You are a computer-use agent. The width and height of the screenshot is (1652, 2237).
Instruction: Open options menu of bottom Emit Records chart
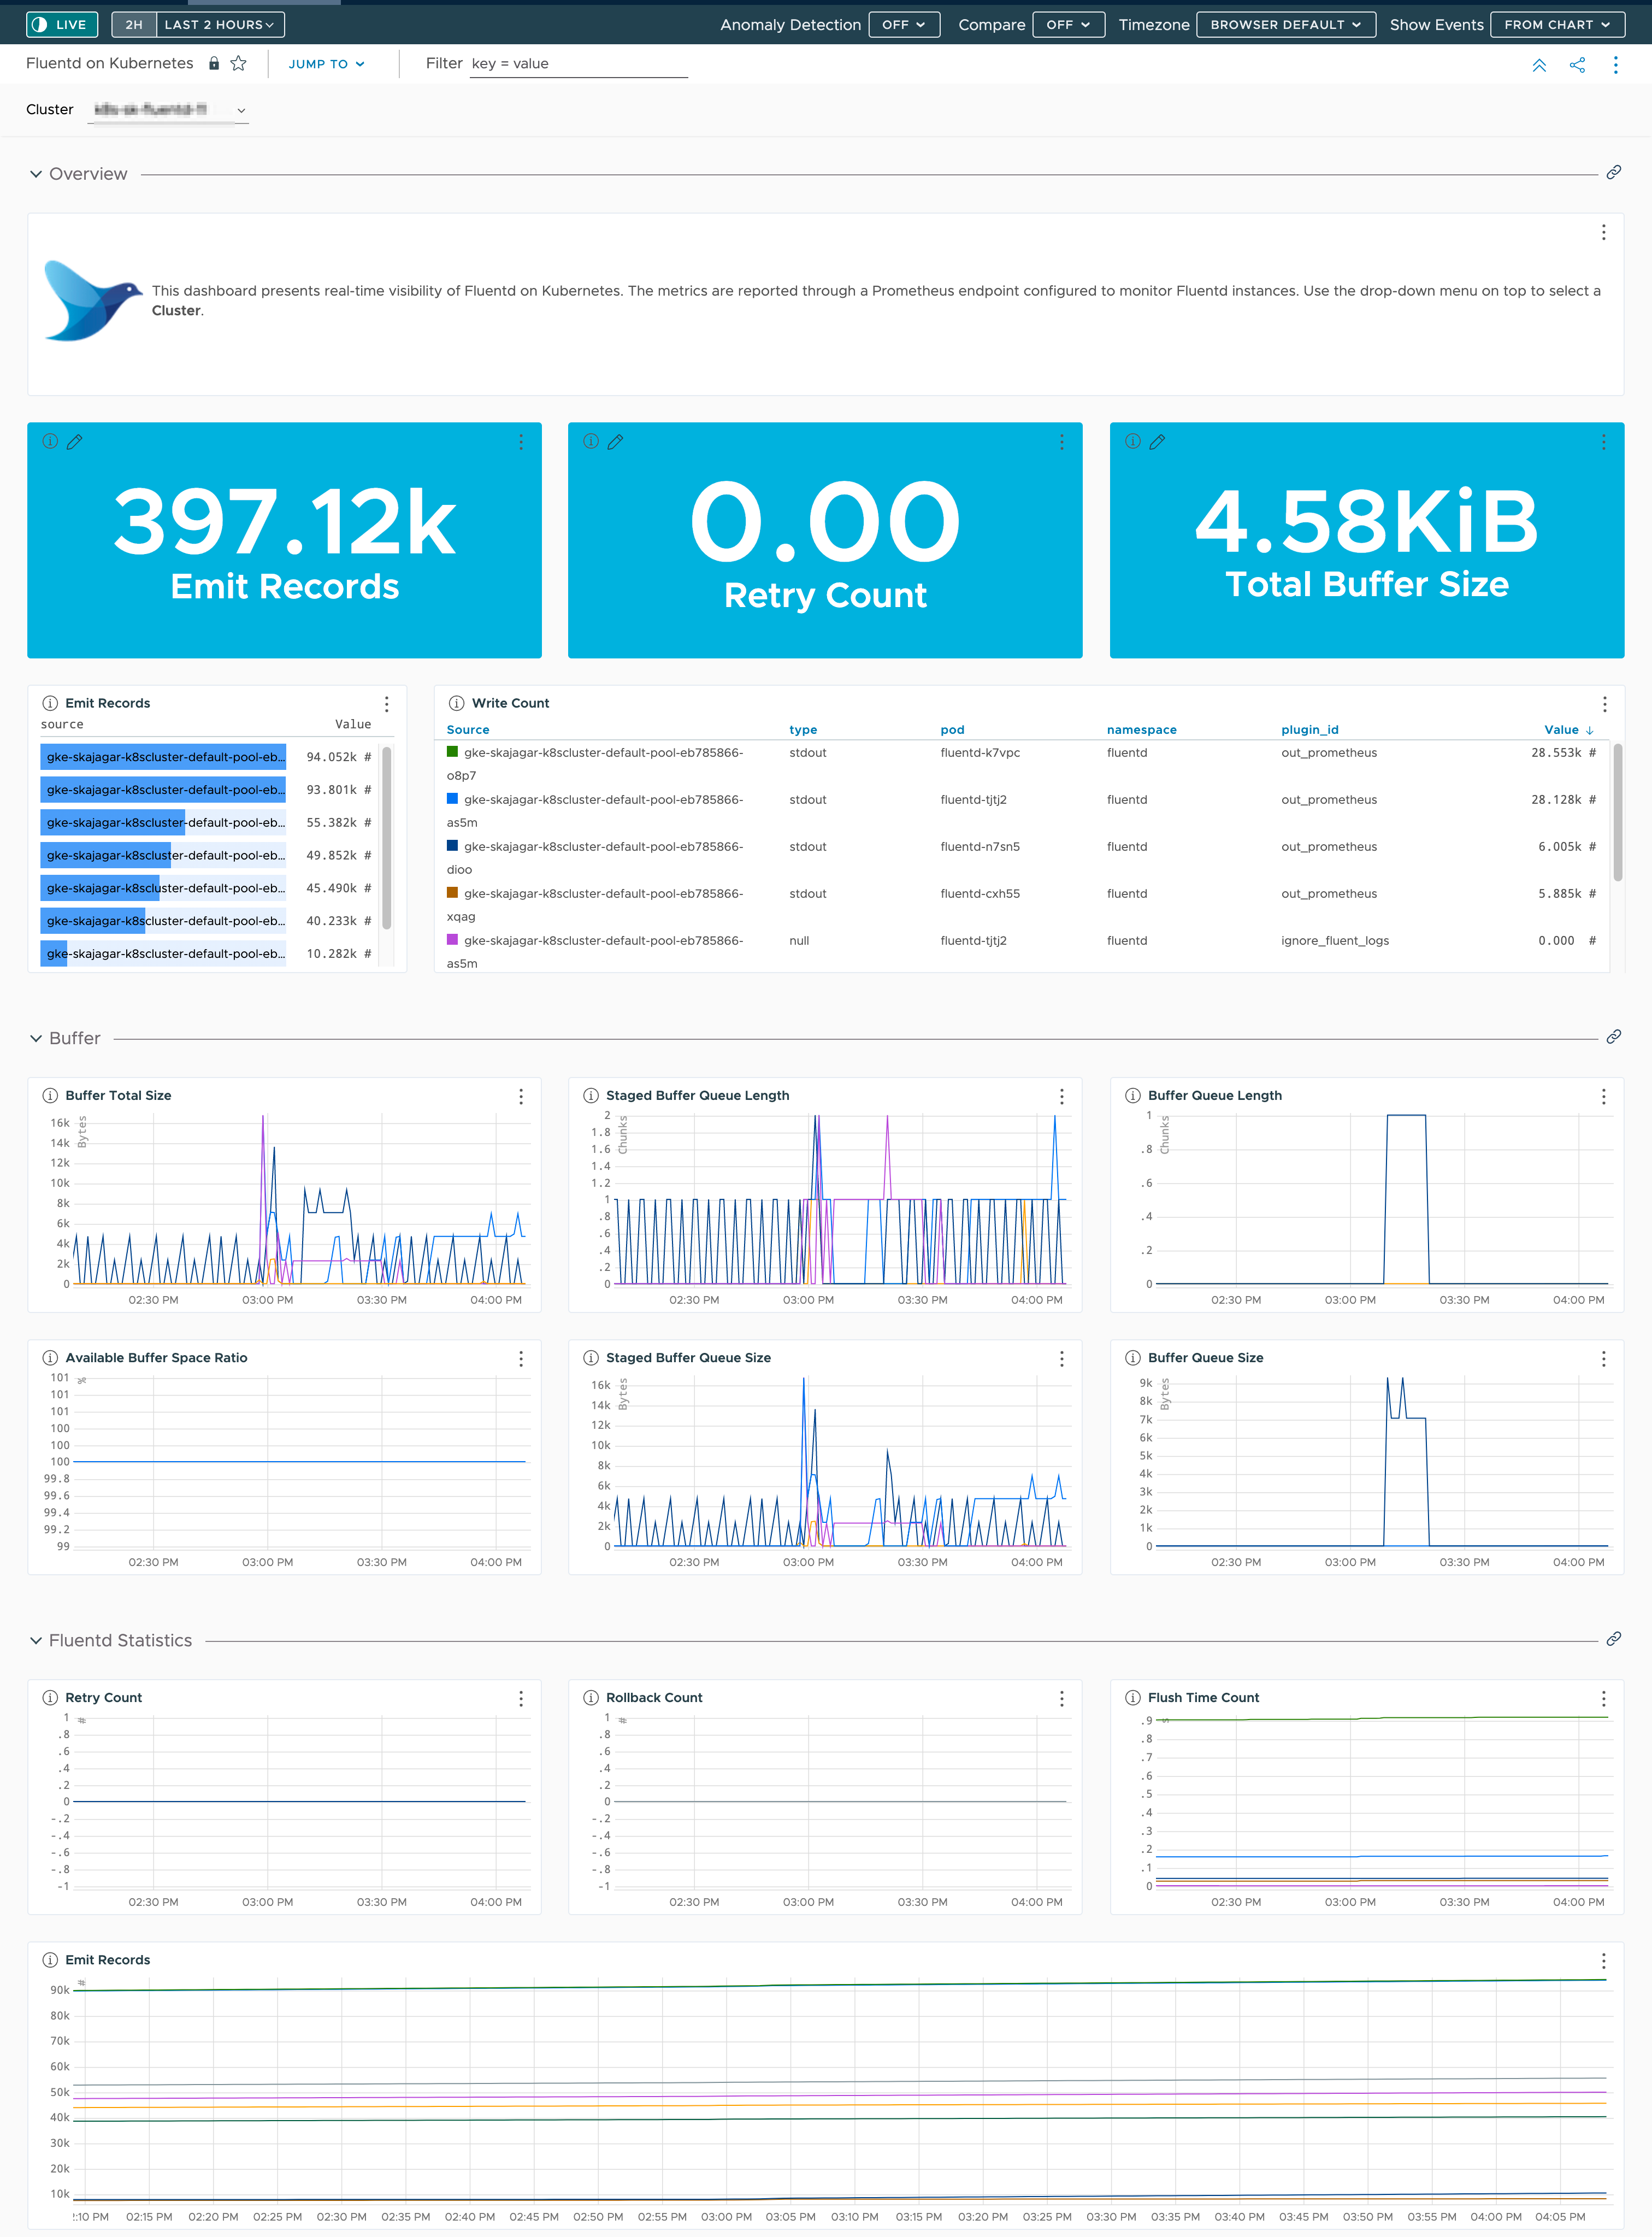1603,1960
